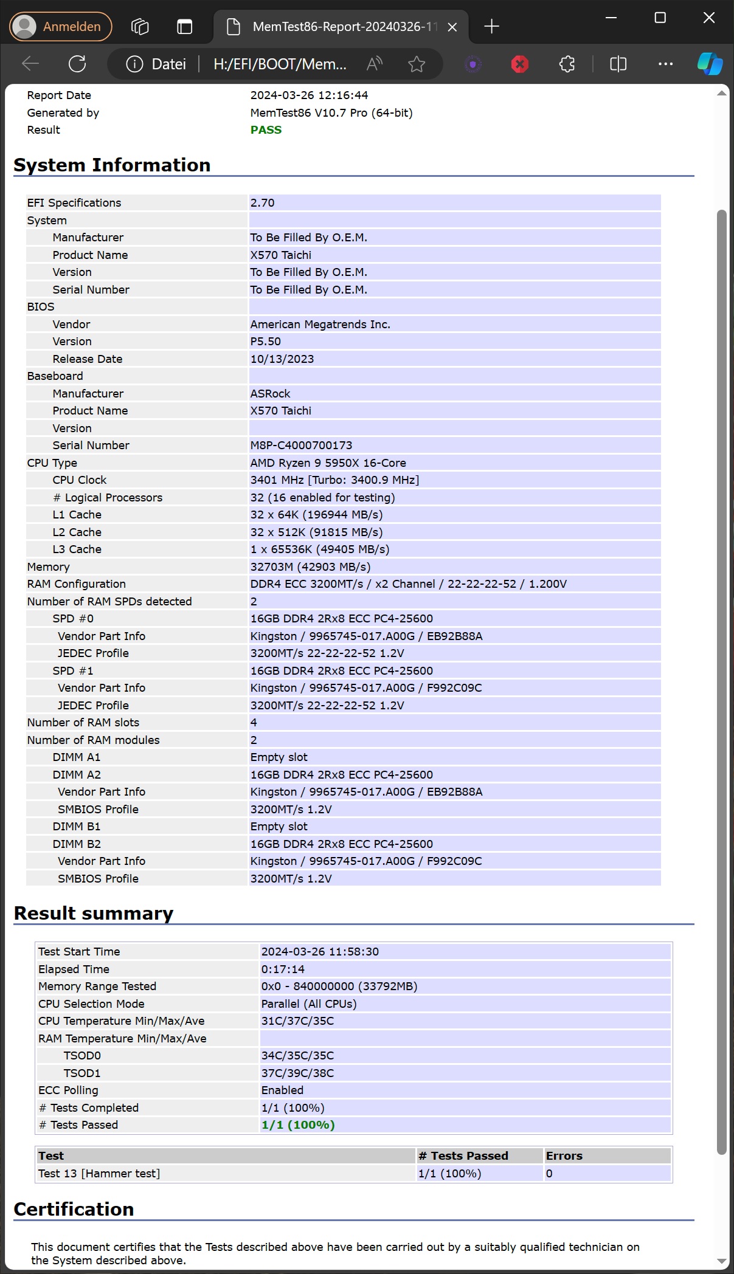The width and height of the screenshot is (734, 1274).
Task: Maximize the browser window
Action: click(x=660, y=18)
